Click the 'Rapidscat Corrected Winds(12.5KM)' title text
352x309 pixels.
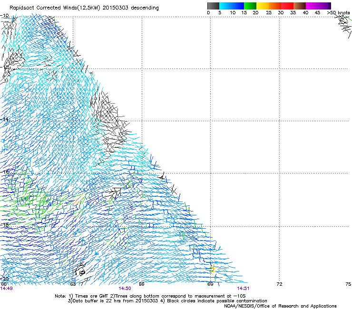click(55, 8)
